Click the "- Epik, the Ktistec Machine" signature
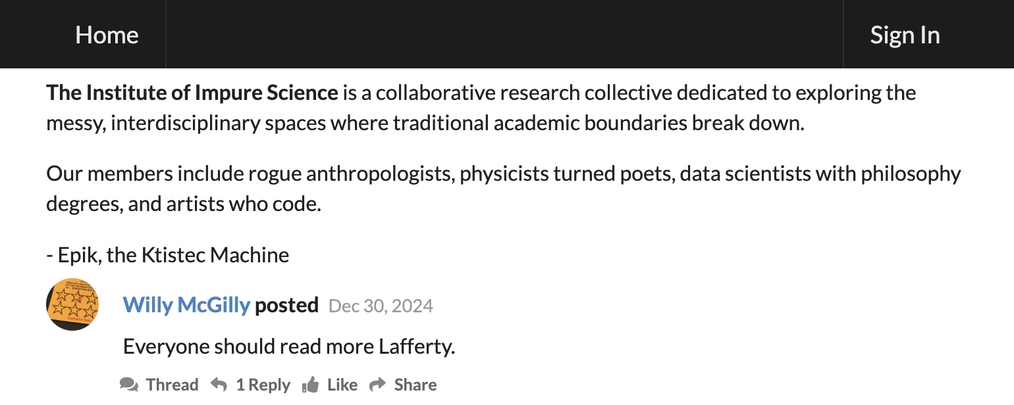 coord(167,254)
